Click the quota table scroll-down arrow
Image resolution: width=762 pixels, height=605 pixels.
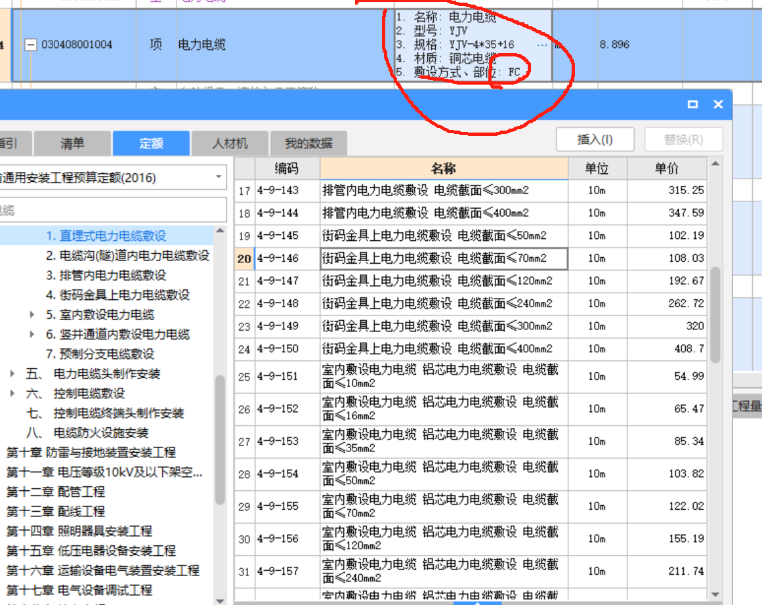(715, 595)
